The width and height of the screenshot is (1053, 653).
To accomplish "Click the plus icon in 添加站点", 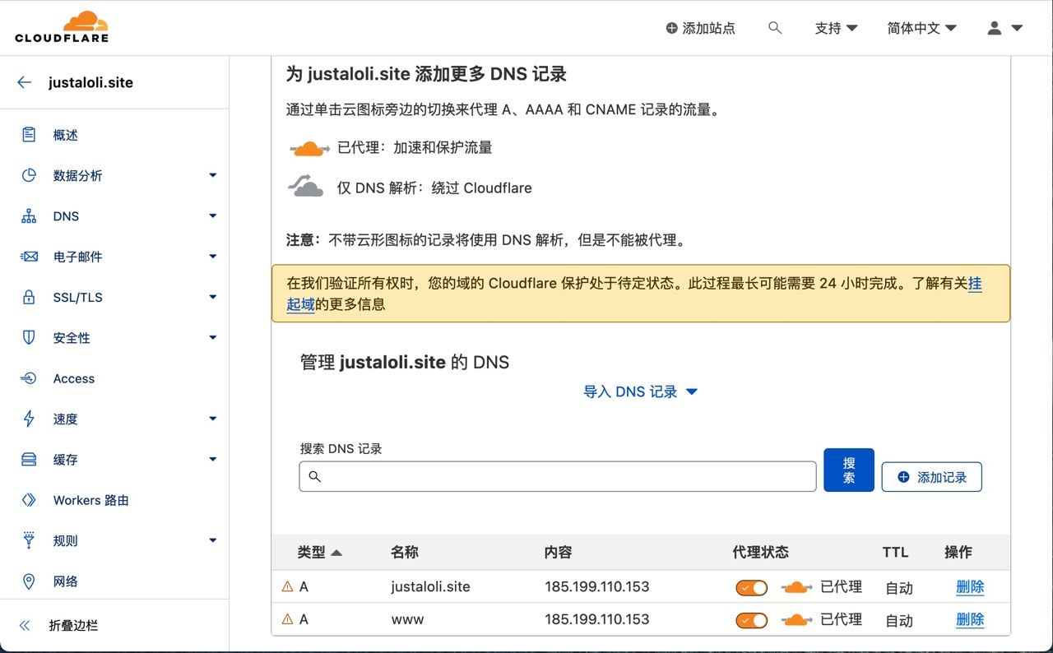I will 672,28.
